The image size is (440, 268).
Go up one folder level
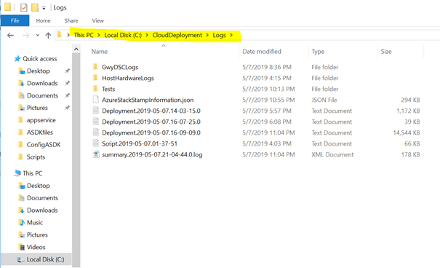(x=48, y=36)
